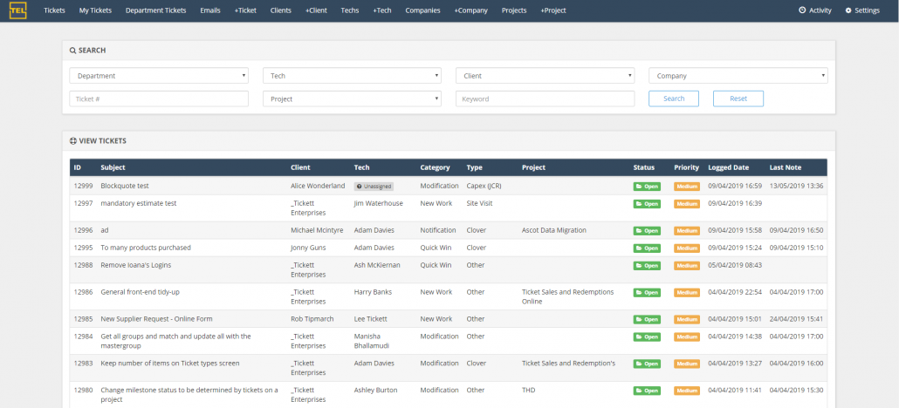Image resolution: width=899 pixels, height=408 pixels.
Task: Sort by the Logged Date column header
Action: coord(728,167)
